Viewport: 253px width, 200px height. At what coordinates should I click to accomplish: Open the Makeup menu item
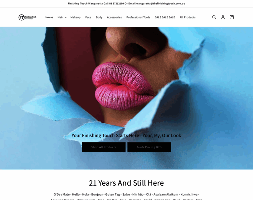(75, 17)
